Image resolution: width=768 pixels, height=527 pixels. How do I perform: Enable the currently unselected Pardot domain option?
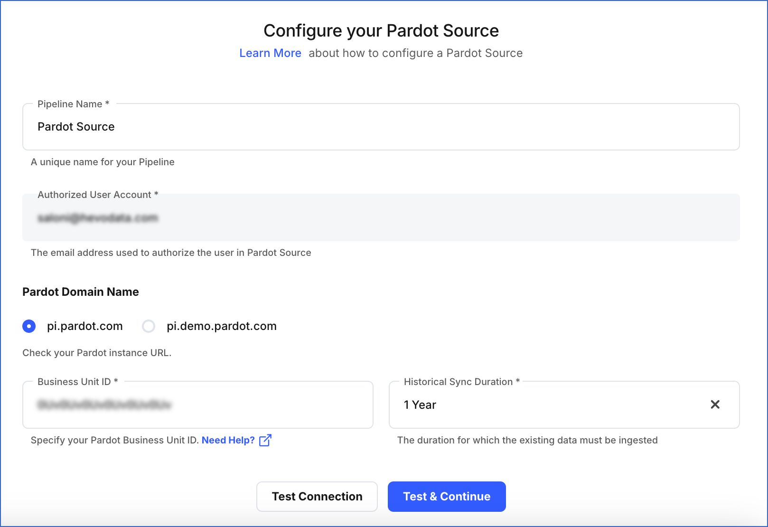149,326
